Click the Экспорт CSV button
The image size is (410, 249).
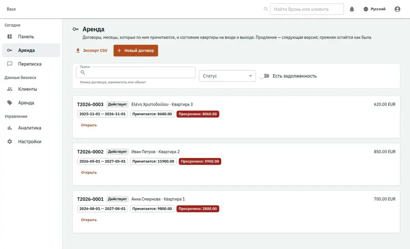point(92,51)
